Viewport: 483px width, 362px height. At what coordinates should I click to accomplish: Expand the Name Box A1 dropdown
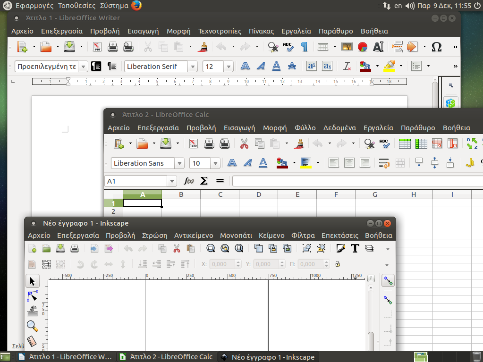pos(172,181)
